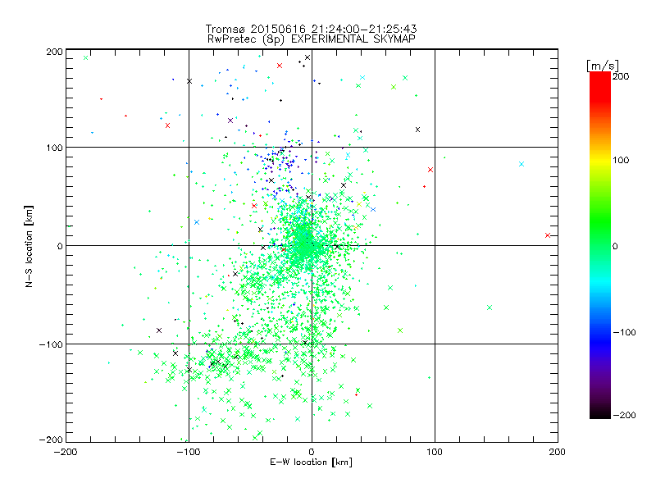Click the '100' colorbar tick label
Image resolution: width=656 pixels, height=492 pixels.
tap(621, 160)
